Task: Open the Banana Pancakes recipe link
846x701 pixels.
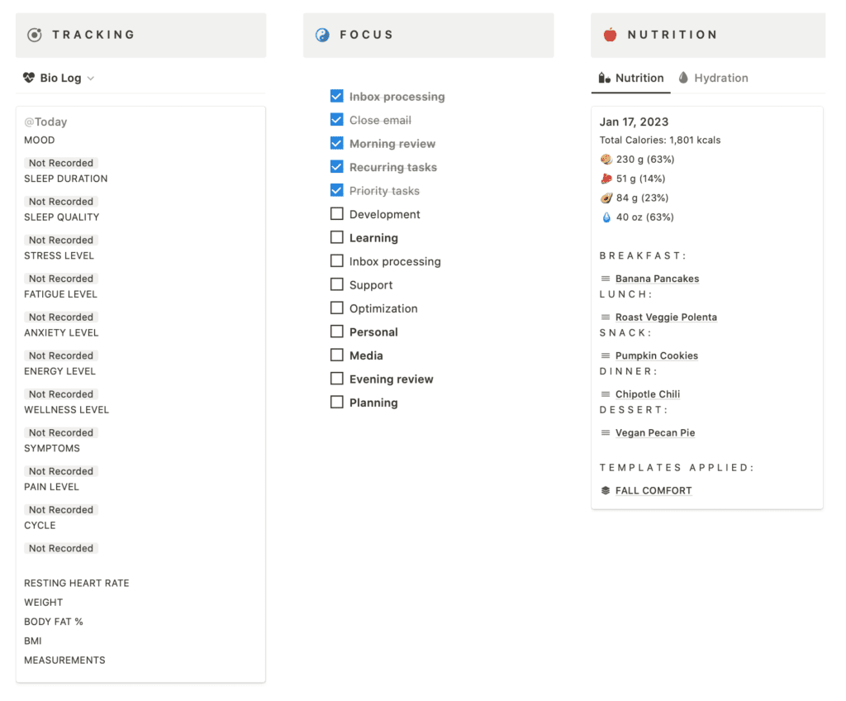Action: [x=657, y=279]
